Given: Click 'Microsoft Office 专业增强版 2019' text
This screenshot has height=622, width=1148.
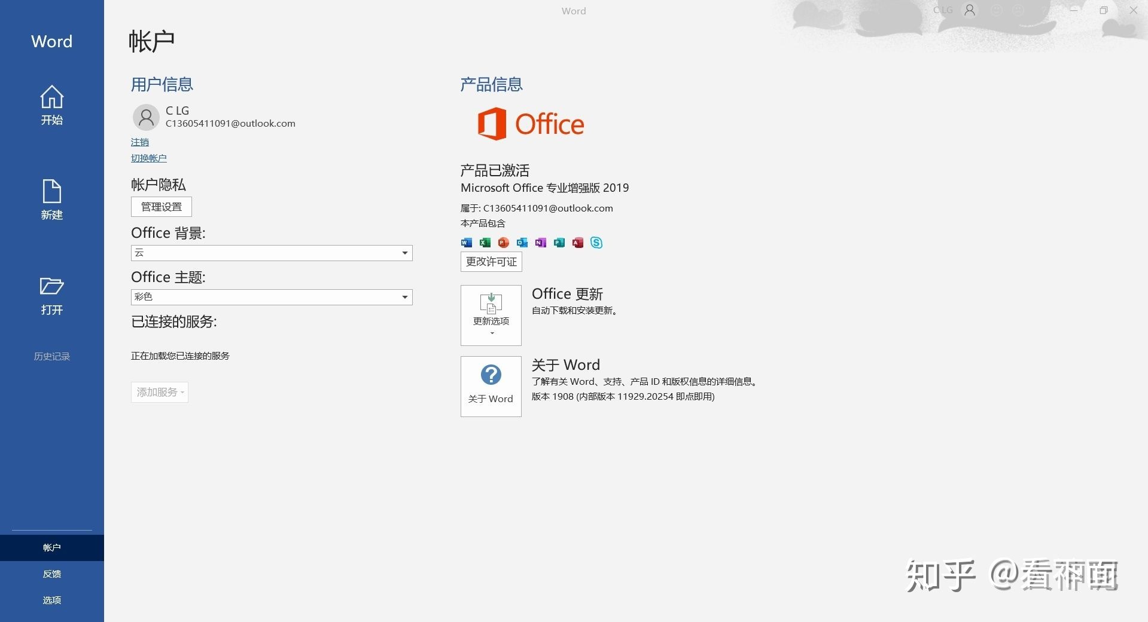Looking at the screenshot, I should pyautogui.click(x=545, y=188).
